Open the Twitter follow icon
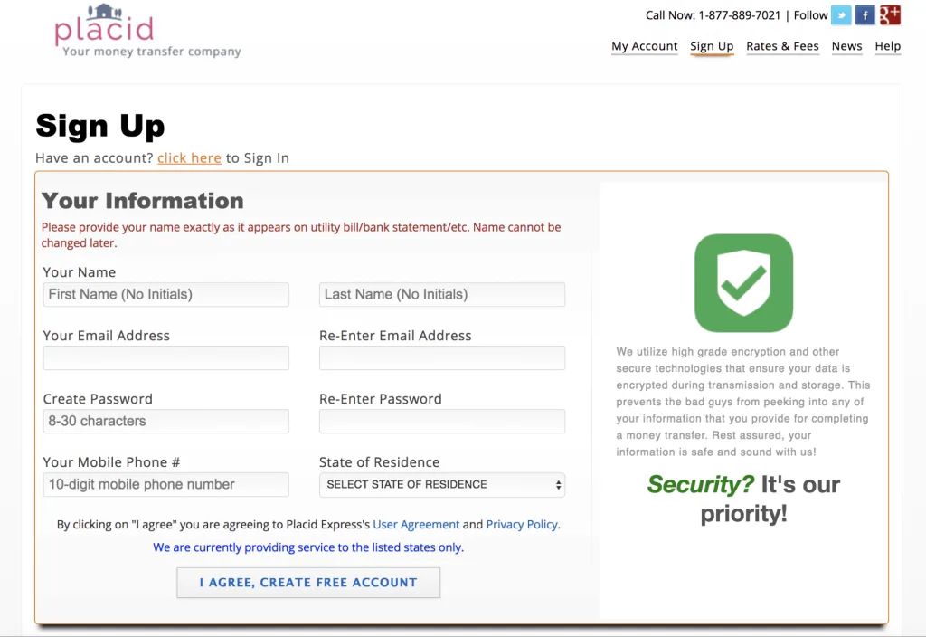 point(841,15)
